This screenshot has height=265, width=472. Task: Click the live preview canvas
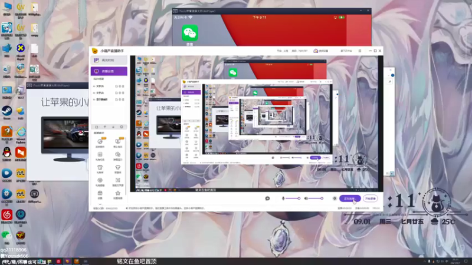[x=257, y=124]
